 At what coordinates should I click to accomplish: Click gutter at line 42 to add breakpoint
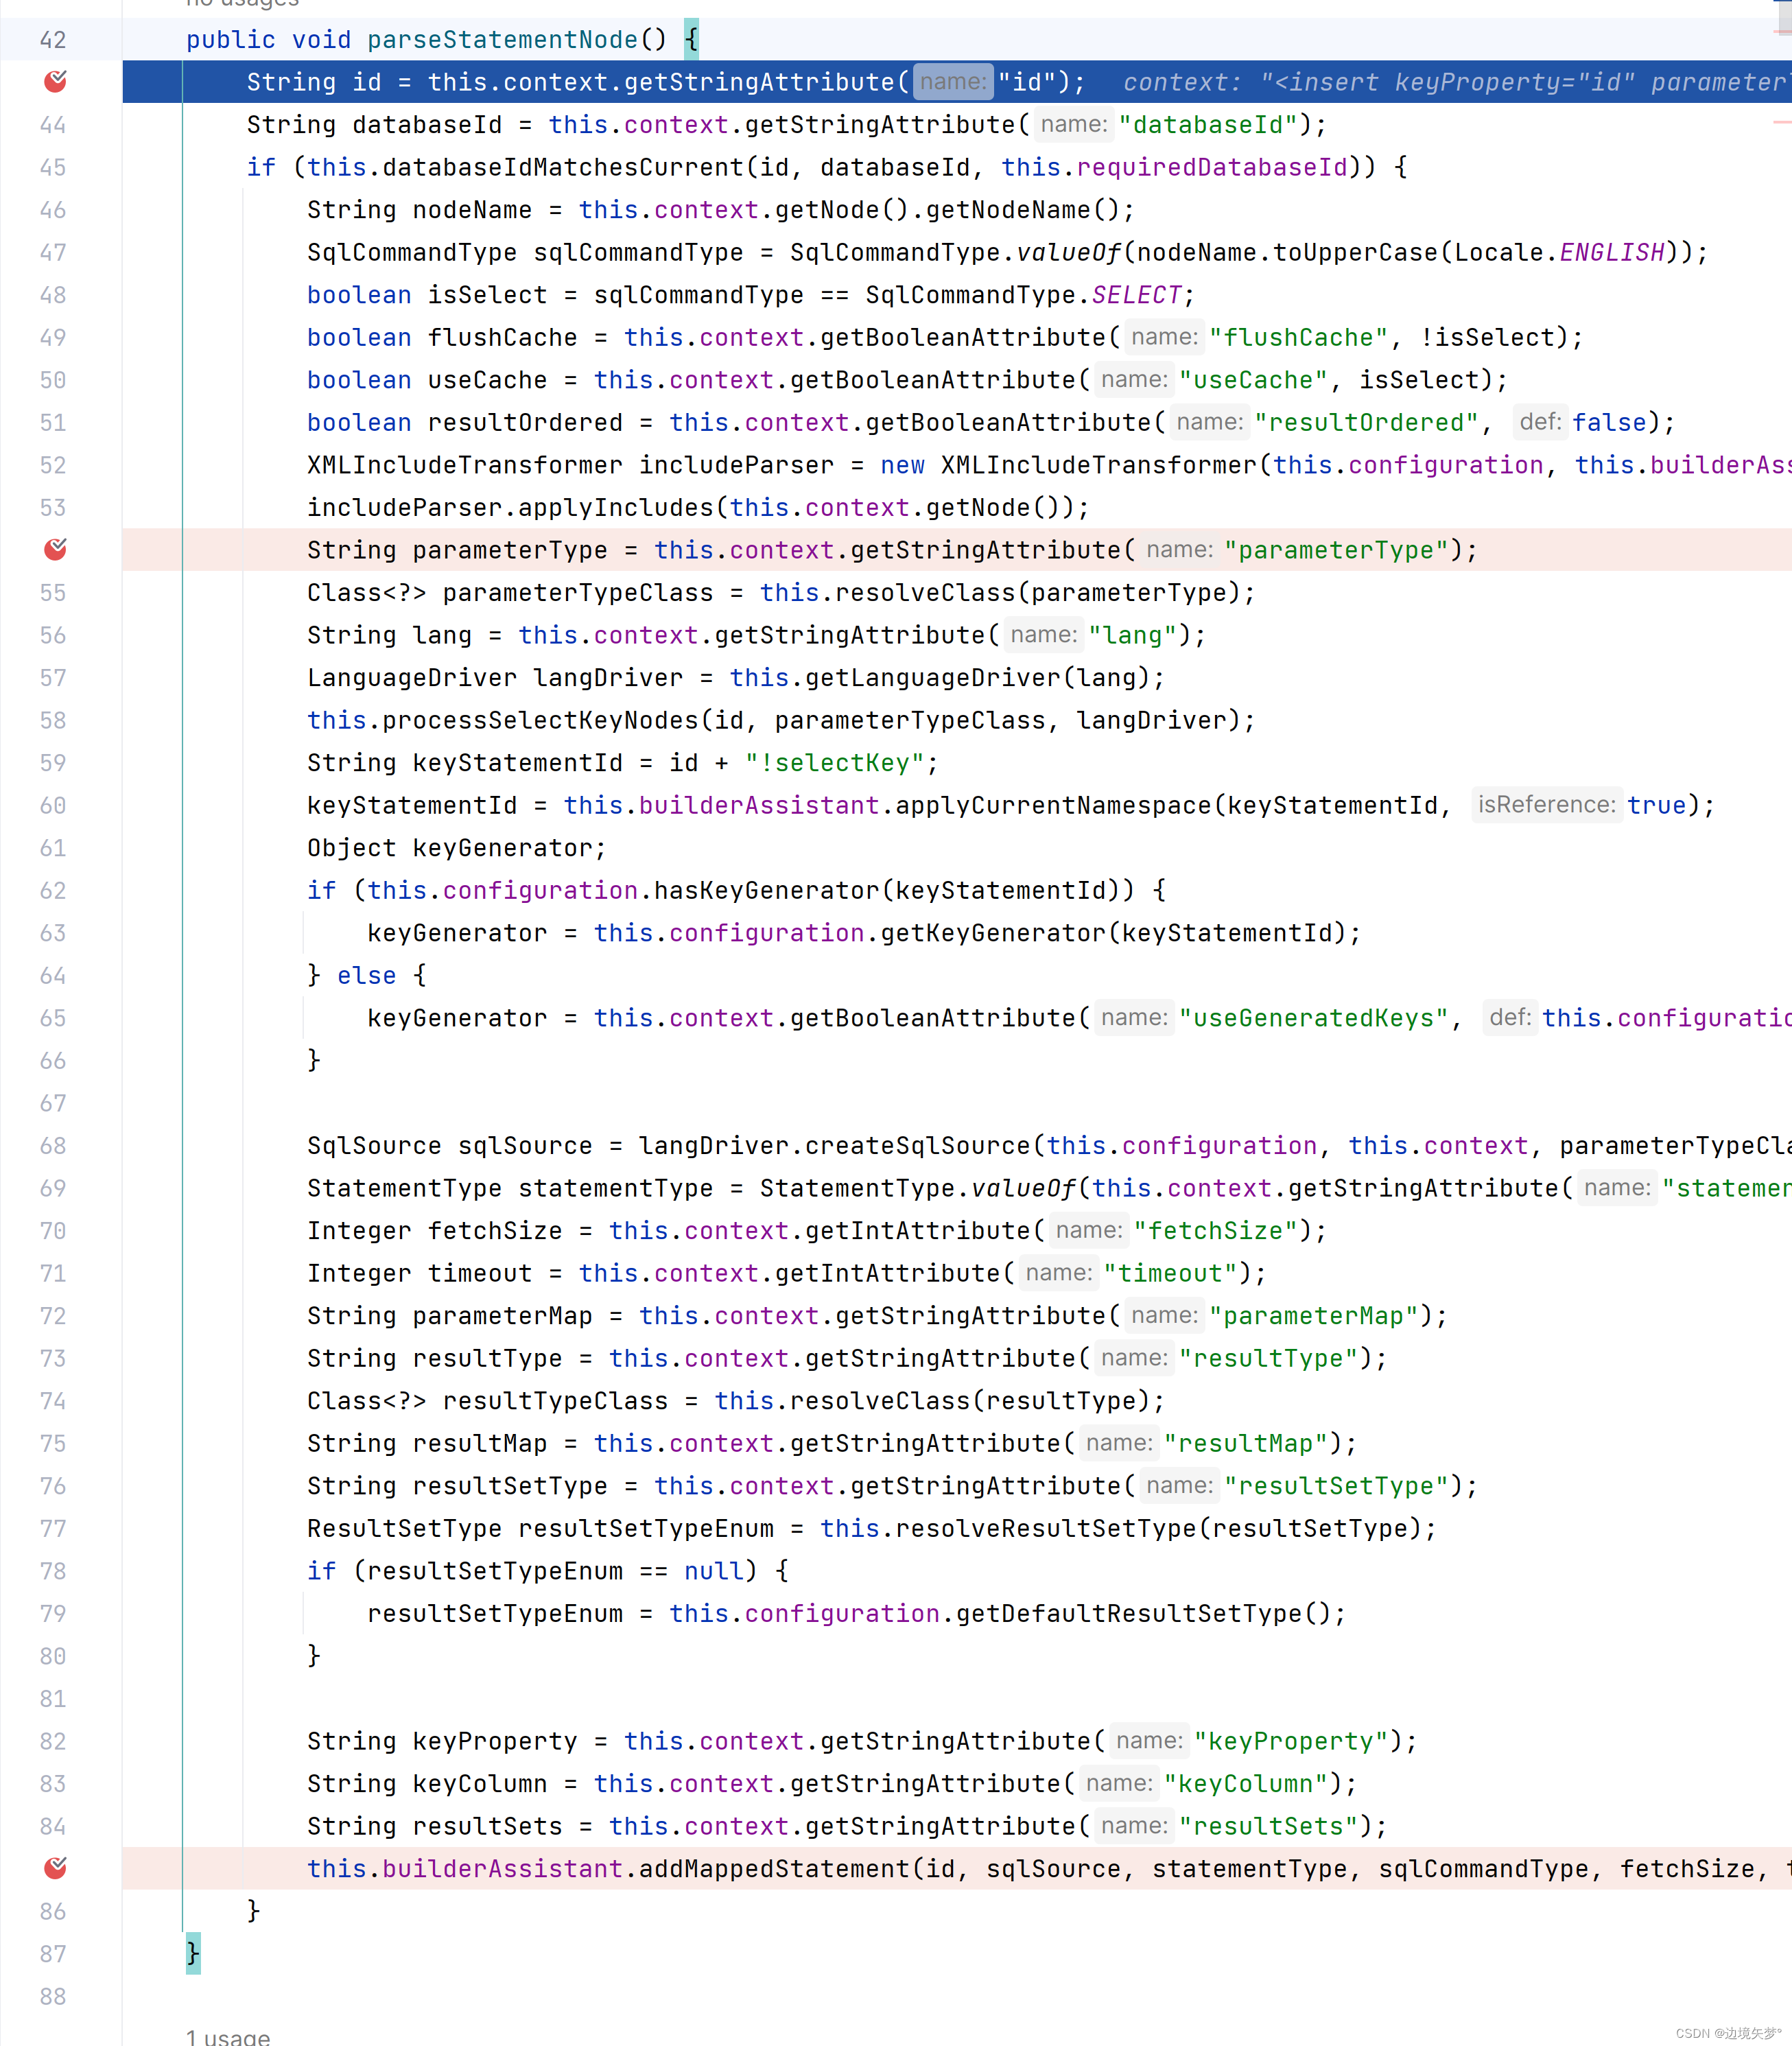click(53, 40)
